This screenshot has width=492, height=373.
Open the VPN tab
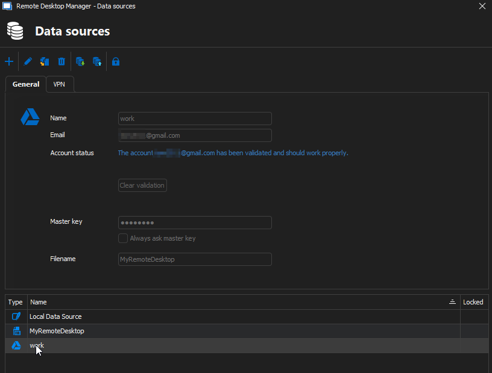[59, 84]
